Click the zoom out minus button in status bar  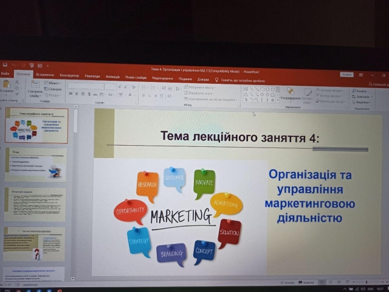pyautogui.click(x=354, y=282)
